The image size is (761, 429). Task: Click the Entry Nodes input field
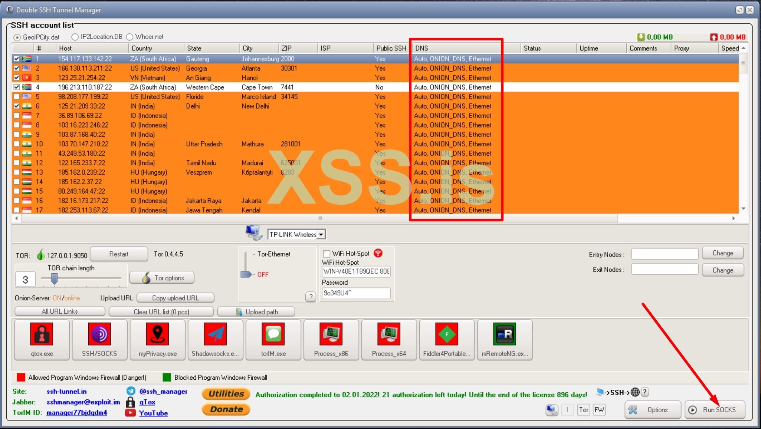[664, 254]
